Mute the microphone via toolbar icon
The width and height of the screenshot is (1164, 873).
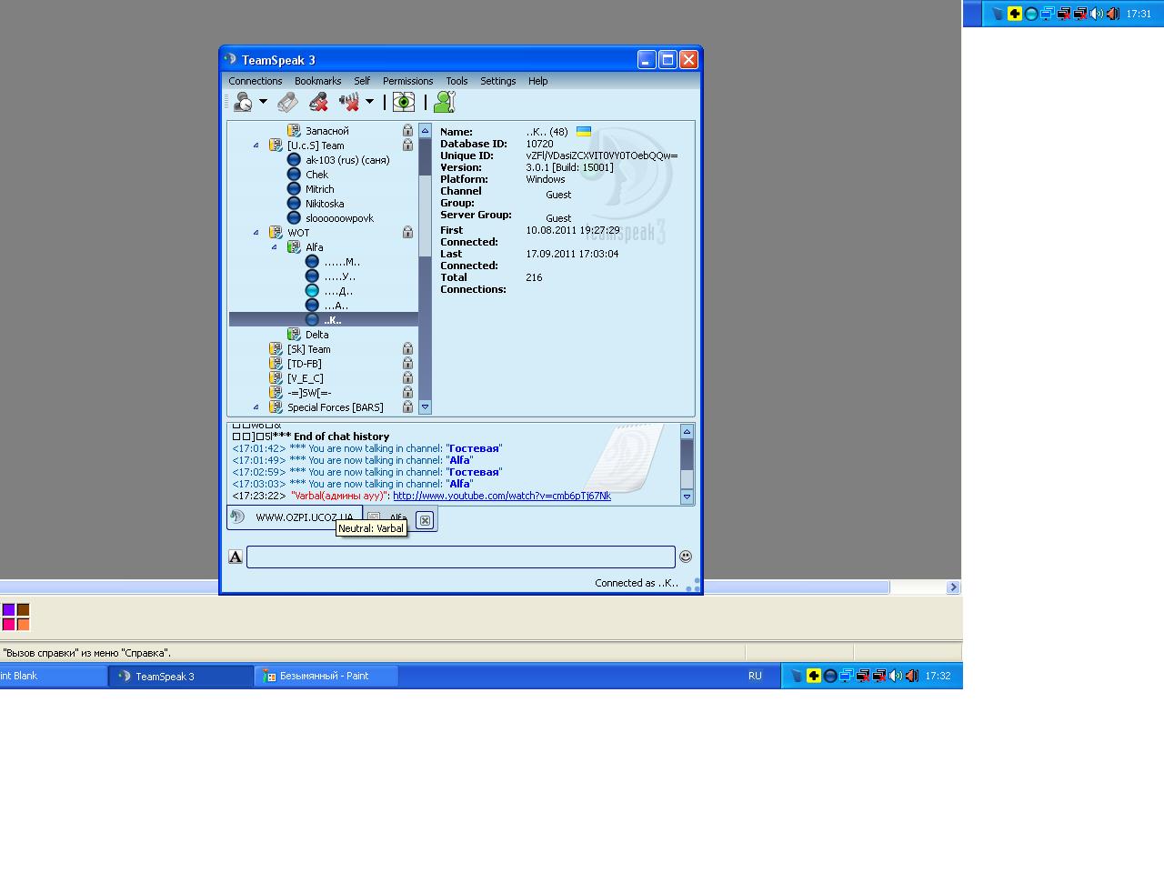coord(318,102)
